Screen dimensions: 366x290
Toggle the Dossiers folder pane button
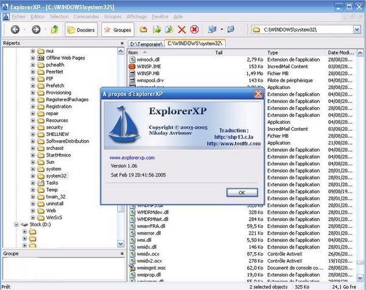81,30
